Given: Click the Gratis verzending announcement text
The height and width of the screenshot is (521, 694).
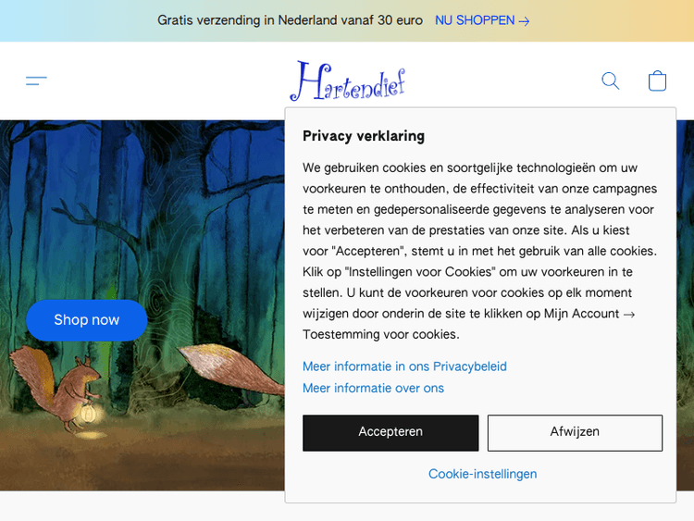Looking at the screenshot, I should point(290,20).
